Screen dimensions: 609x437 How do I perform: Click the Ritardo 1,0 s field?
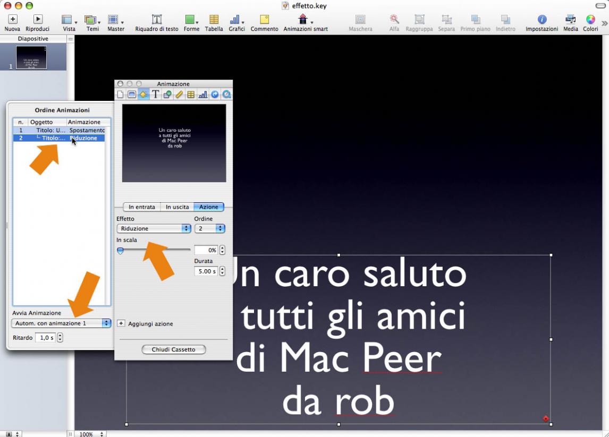pos(46,338)
